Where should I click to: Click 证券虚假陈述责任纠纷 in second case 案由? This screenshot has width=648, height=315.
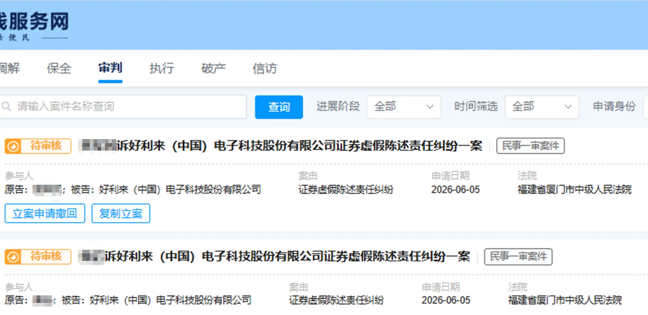tap(336, 300)
